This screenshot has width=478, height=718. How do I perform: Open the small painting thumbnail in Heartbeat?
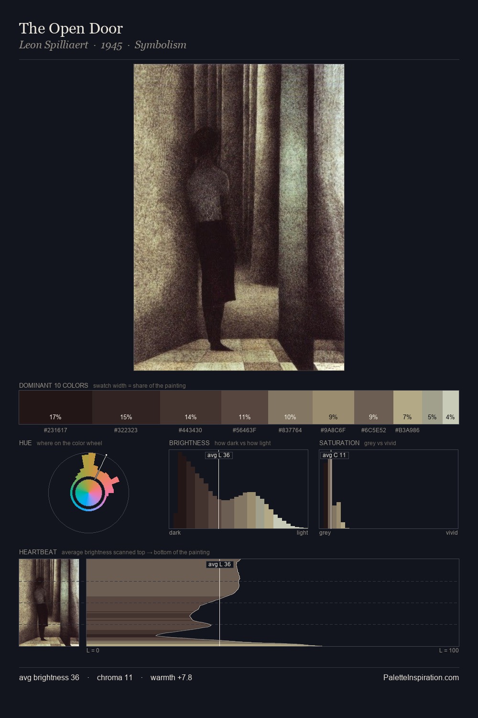pos(49,603)
